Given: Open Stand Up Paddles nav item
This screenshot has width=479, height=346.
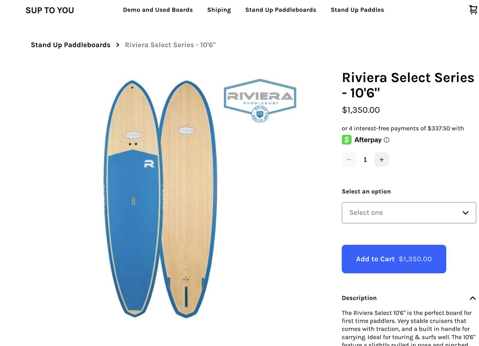Looking at the screenshot, I should [x=357, y=10].
